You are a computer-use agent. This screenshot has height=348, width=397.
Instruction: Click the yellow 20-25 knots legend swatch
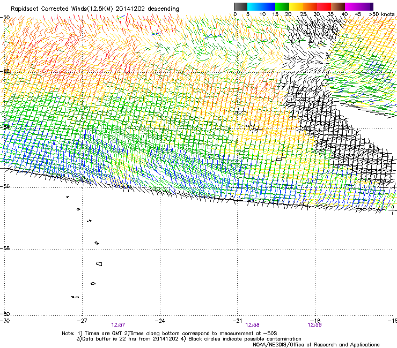[296, 6]
